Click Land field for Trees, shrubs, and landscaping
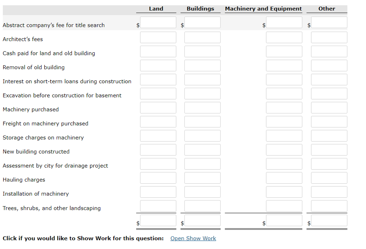Viewport: 366px width, 249px height. [158, 205]
